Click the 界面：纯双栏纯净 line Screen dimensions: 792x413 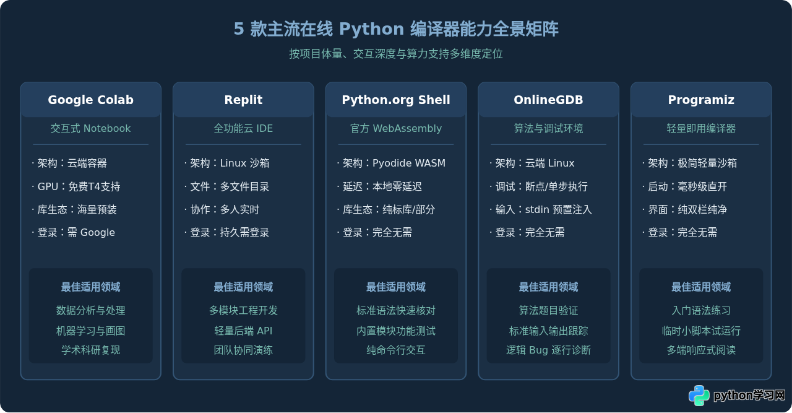(x=685, y=209)
